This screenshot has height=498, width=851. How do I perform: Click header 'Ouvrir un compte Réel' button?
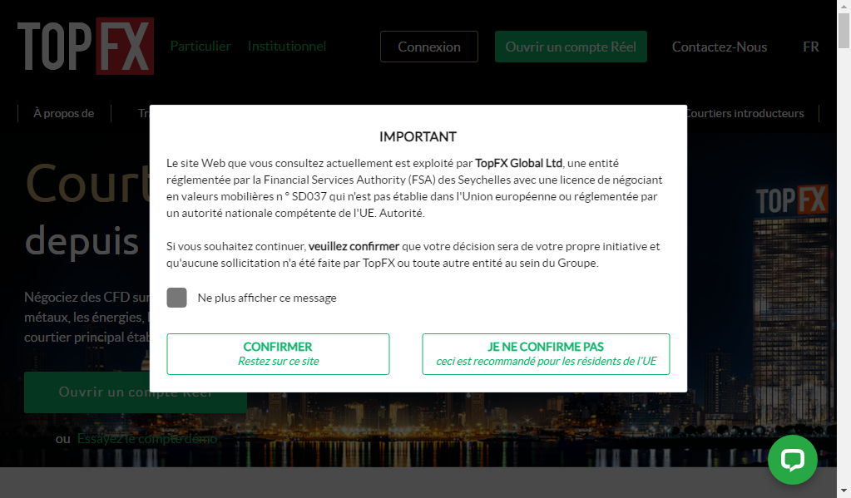click(x=571, y=47)
